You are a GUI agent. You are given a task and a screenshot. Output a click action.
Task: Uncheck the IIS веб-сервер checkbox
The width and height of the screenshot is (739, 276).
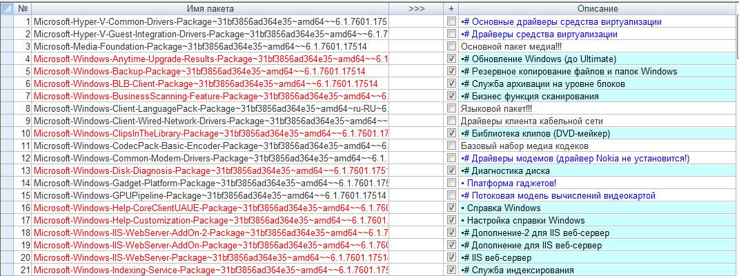coord(451,257)
